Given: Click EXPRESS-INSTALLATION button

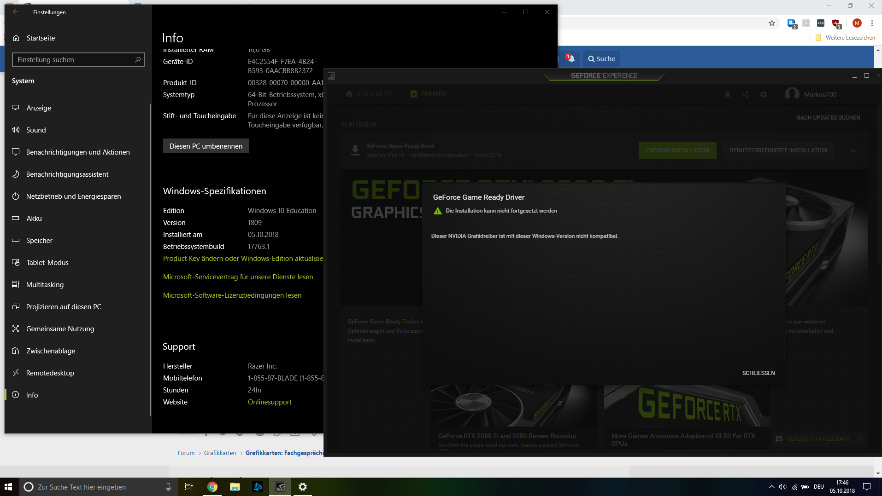Looking at the screenshot, I should [677, 150].
